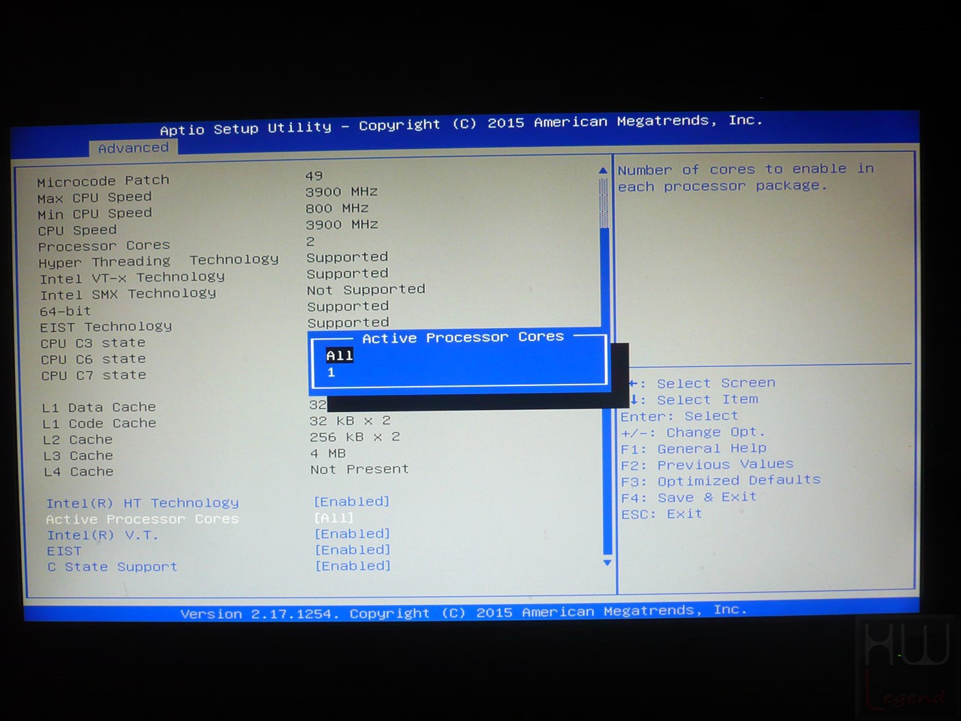Select the Intel(R) V.T. option
Viewport: 961px width, 721px height.
coord(102,535)
